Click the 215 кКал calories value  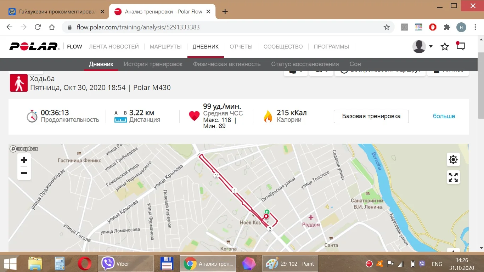click(x=292, y=113)
